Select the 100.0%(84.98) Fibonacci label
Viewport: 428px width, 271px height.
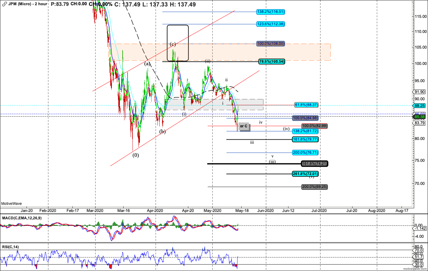click(x=305, y=118)
